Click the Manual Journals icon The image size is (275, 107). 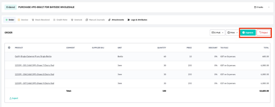click(x=87, y=20)
